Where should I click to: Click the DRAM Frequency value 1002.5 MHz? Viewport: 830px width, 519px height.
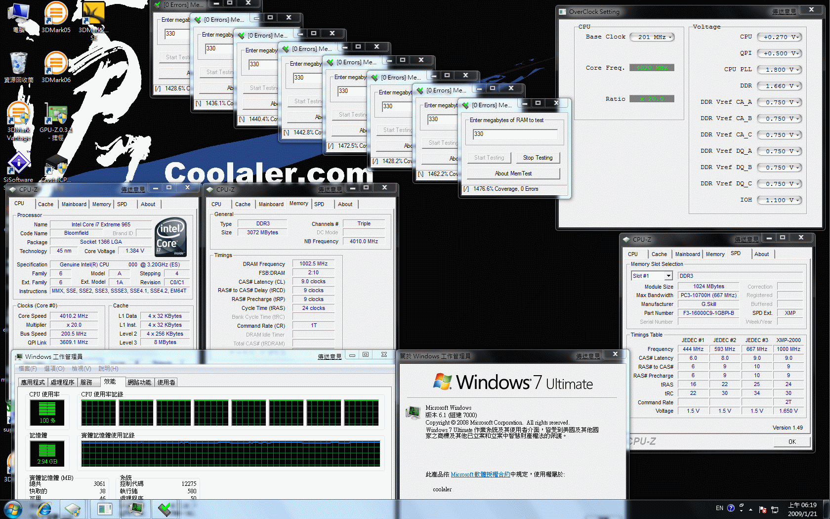click(313, 264)
